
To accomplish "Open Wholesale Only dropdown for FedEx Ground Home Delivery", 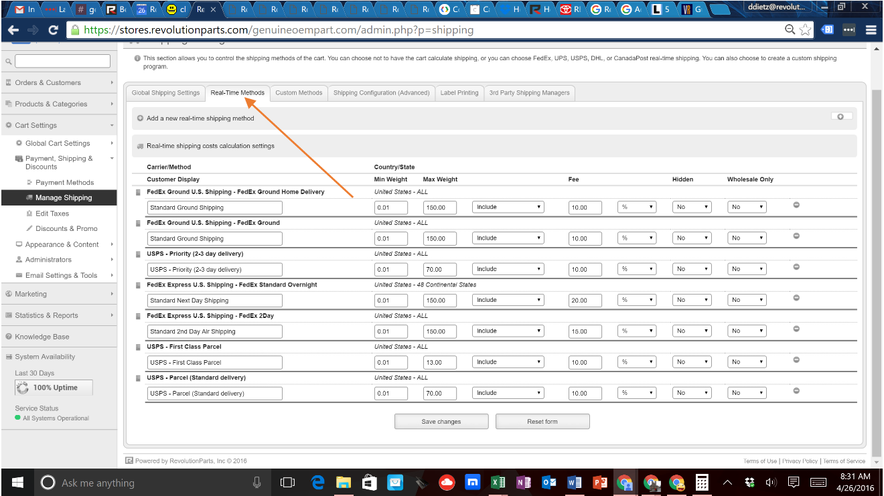I will coord(747,208).
